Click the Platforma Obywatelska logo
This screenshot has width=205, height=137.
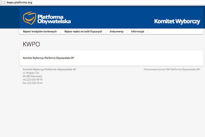[x=47, y=18]
